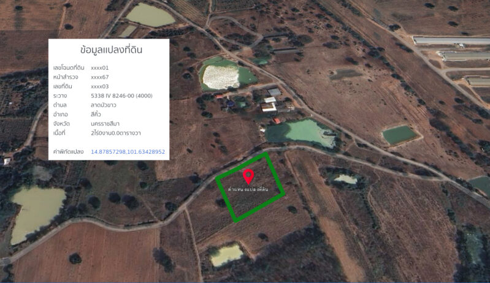Click the province value นครราชสีมา

click(105, 124)
